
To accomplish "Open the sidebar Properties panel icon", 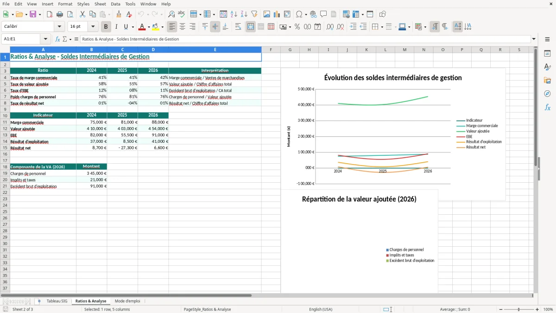I will tap(547, 53).
